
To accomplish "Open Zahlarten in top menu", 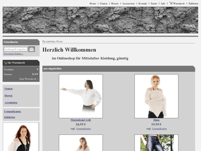I will (193, 4).
